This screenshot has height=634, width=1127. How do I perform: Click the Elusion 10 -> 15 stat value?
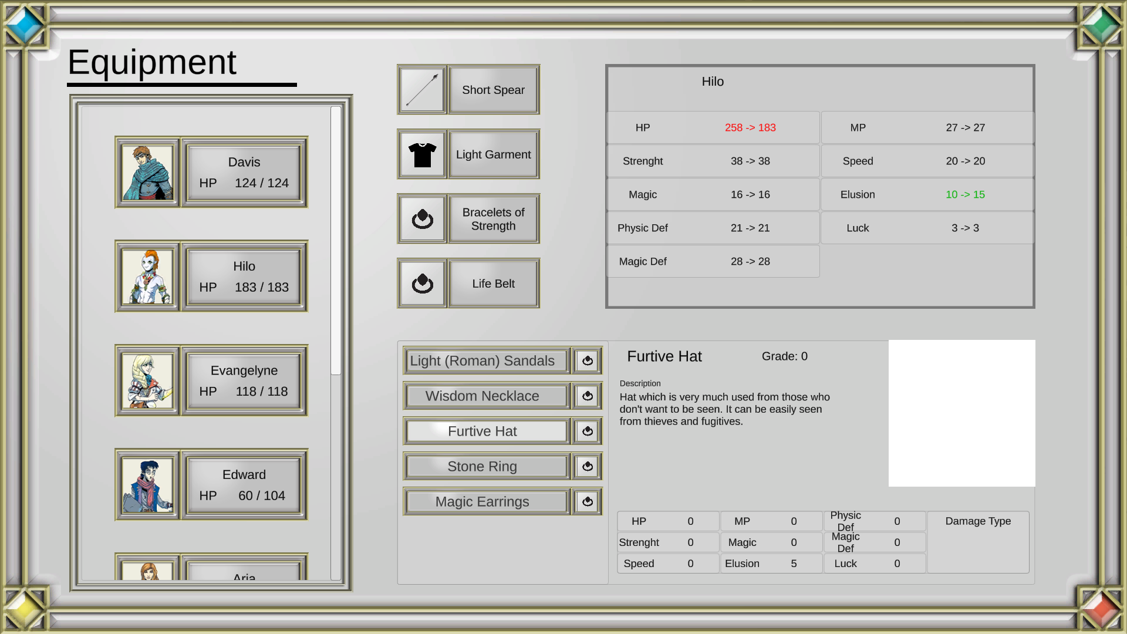click(x=965, y=194)
